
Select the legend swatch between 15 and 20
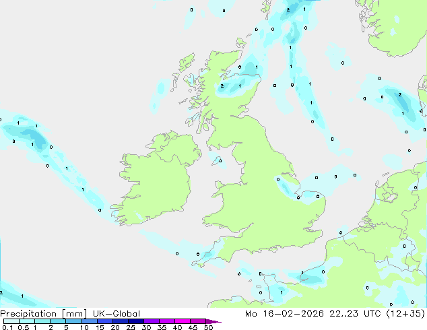coord(104,321)
